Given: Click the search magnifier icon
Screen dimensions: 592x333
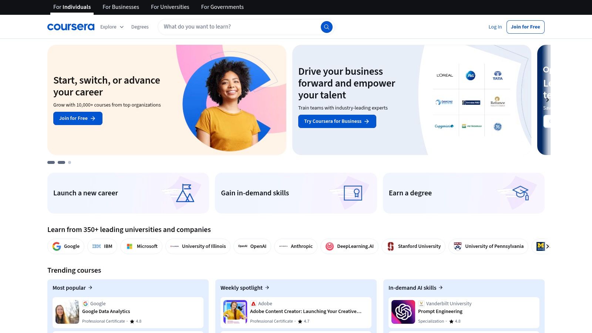Looking at the screenshot, I should tap(326, 27).
